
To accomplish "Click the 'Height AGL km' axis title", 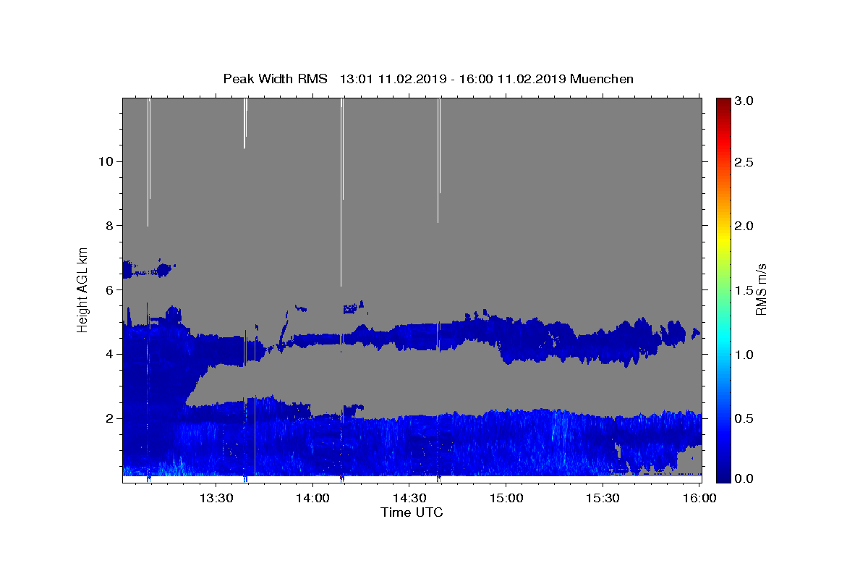I will click(83, 289).
